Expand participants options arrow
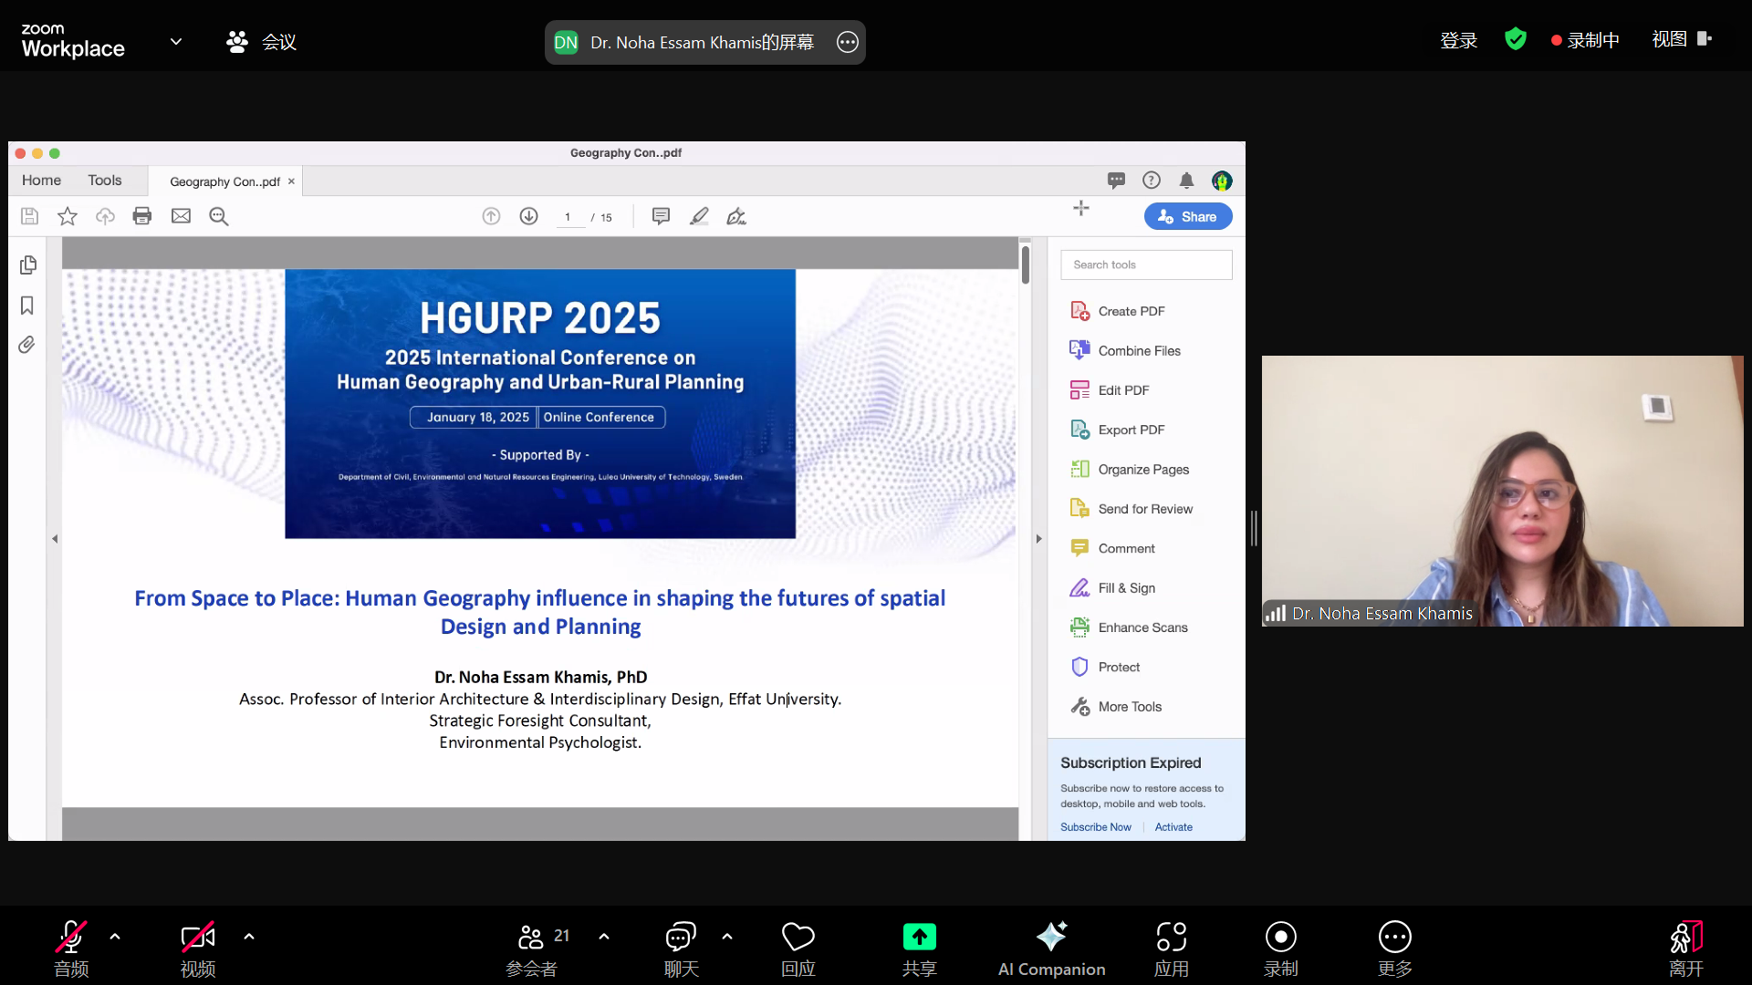Image resolution: width=1752 pixels, height=985 pixels. point(604,936)
